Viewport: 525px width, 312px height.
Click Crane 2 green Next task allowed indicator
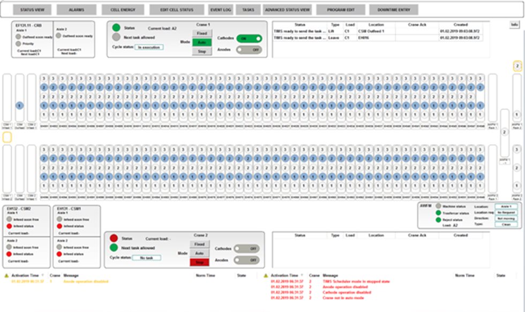[114, 248]
